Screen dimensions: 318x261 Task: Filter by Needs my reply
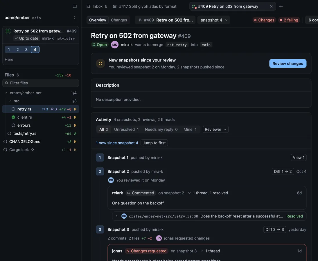click(161, 129)
